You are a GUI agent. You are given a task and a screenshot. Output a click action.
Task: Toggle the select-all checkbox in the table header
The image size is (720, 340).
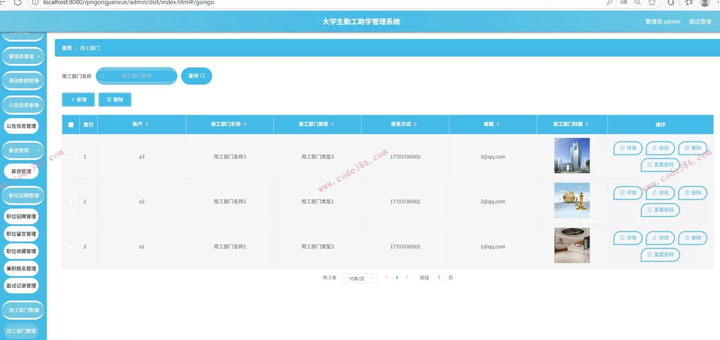tap(71, 125)
